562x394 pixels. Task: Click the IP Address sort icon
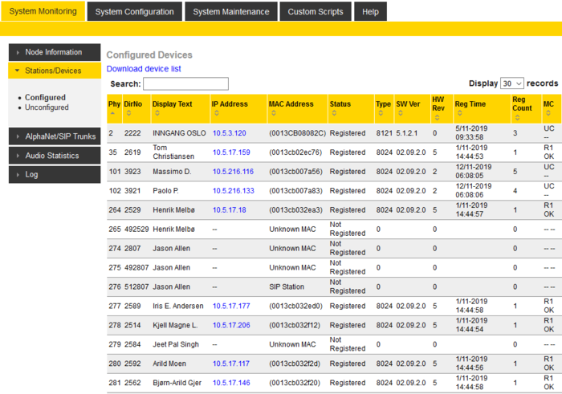pos(215,113)
